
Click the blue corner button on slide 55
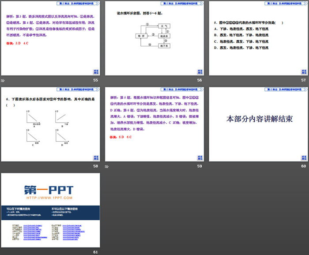click(95, 72)
